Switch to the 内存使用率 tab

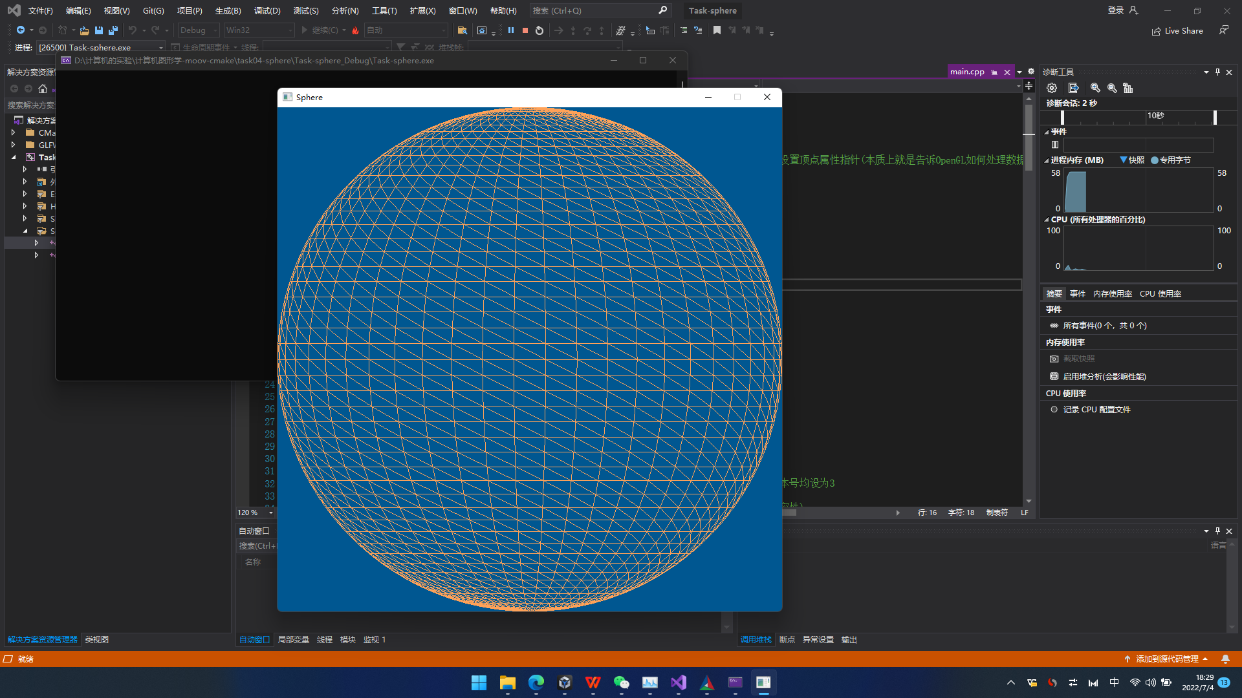pyautogui.click(x=1112, y=294)
